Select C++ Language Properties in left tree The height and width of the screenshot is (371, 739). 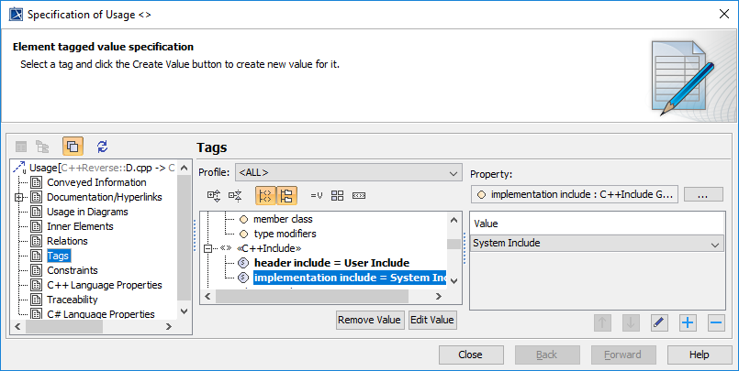tap(104, 285)
